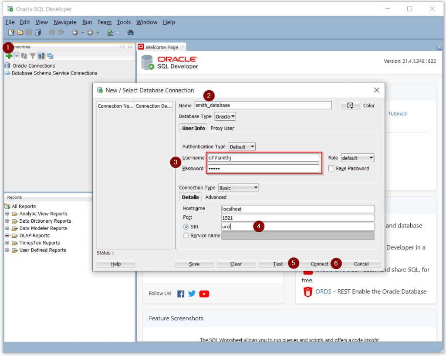Click the All Reports folder icon

7,206
